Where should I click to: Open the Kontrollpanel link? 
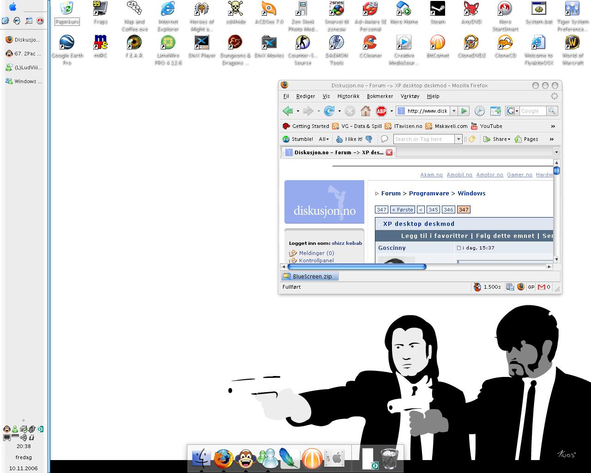(x=316, y=261)
